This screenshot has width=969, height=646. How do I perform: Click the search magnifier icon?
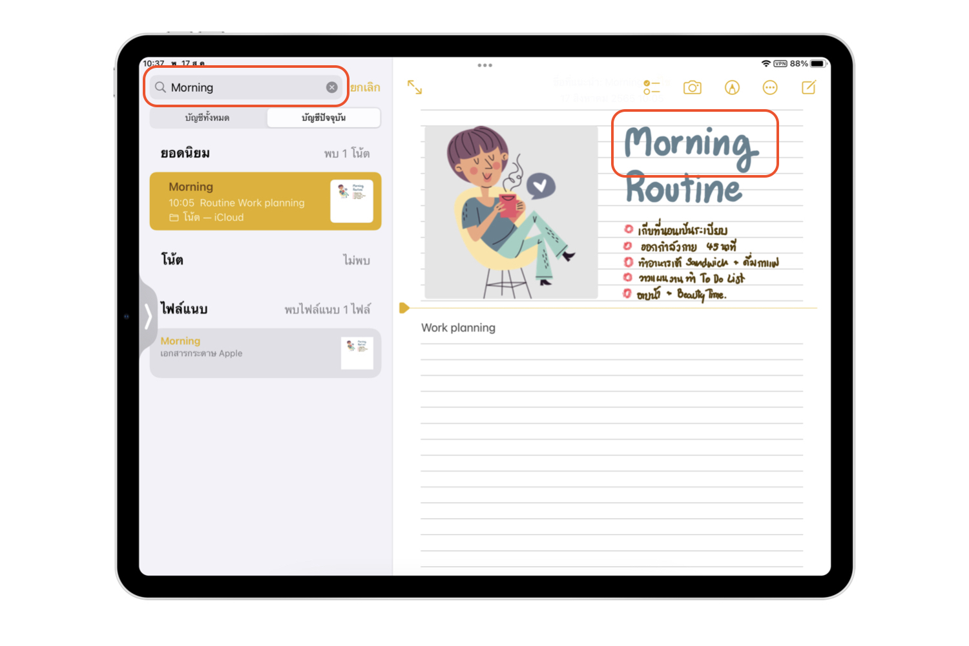coord(160,87)
